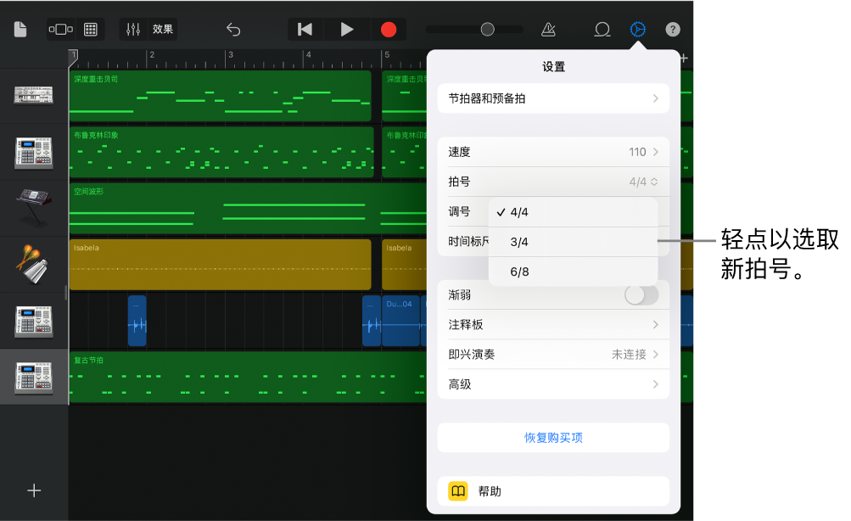This screenshot has height=521, width=851.
Task: Expand the 节拍器和预备拍 settings row
Action: 552,98
